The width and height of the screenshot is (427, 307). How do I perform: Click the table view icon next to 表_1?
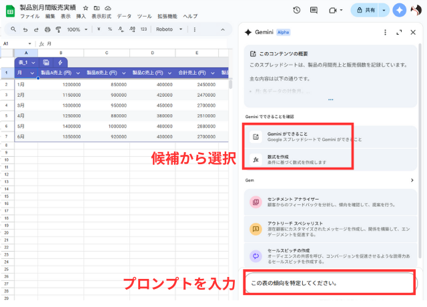(46, 63)
